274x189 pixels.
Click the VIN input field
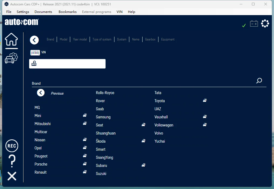67,64
